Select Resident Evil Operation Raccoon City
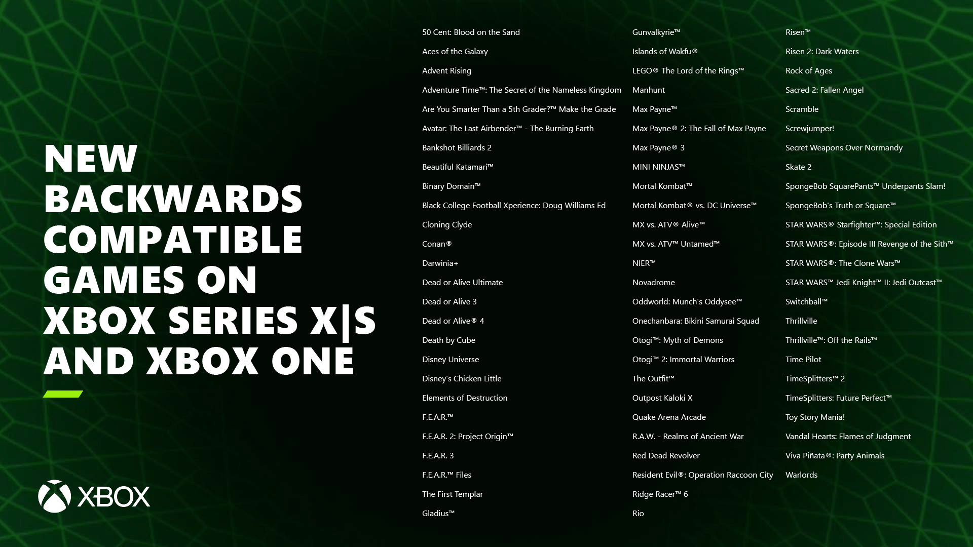Viewport: 973px width, 547px height. click(x=702, y=474)
